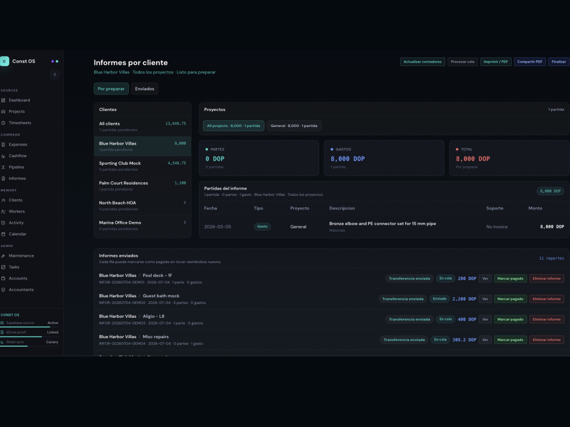
Task: Select General project filter chip
Action: (x=294, y=126)
